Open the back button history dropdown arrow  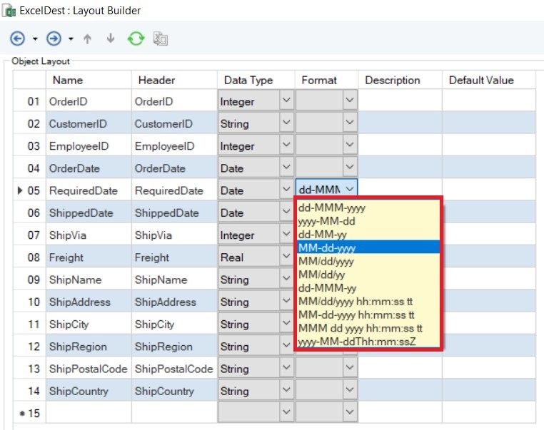[35, 39]
